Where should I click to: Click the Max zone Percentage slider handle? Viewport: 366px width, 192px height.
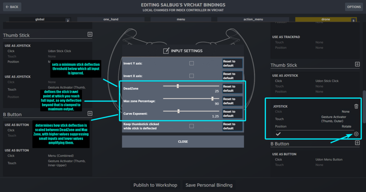point(212,99)
